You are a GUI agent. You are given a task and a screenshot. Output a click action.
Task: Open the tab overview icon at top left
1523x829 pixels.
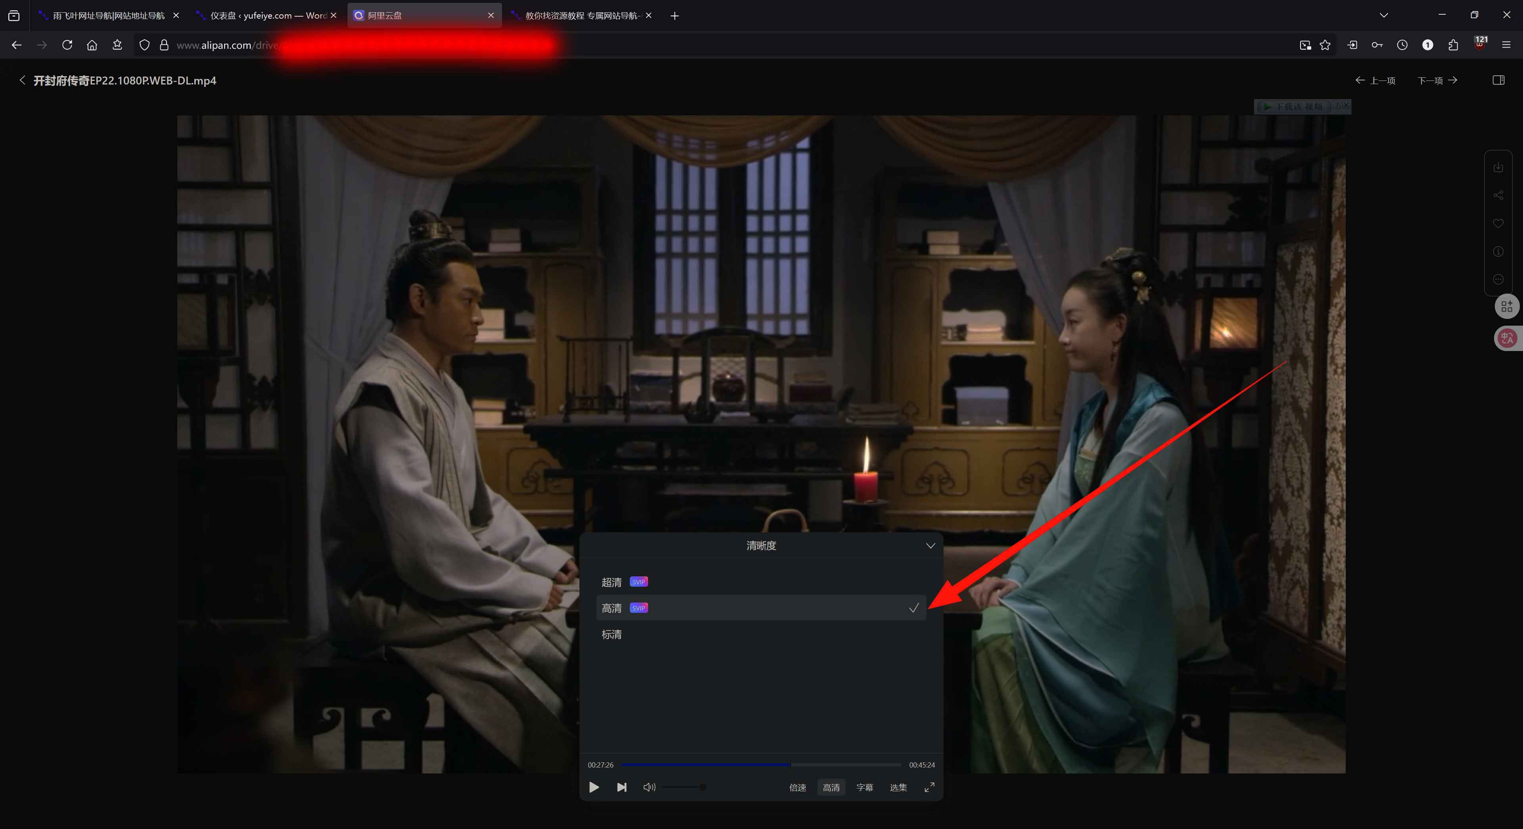[14, 16]
